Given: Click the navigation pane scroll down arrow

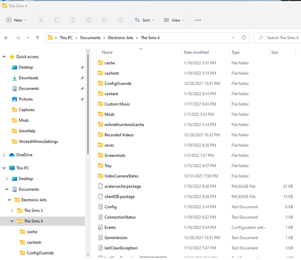Looking at the screenshot, I should 88,255.
